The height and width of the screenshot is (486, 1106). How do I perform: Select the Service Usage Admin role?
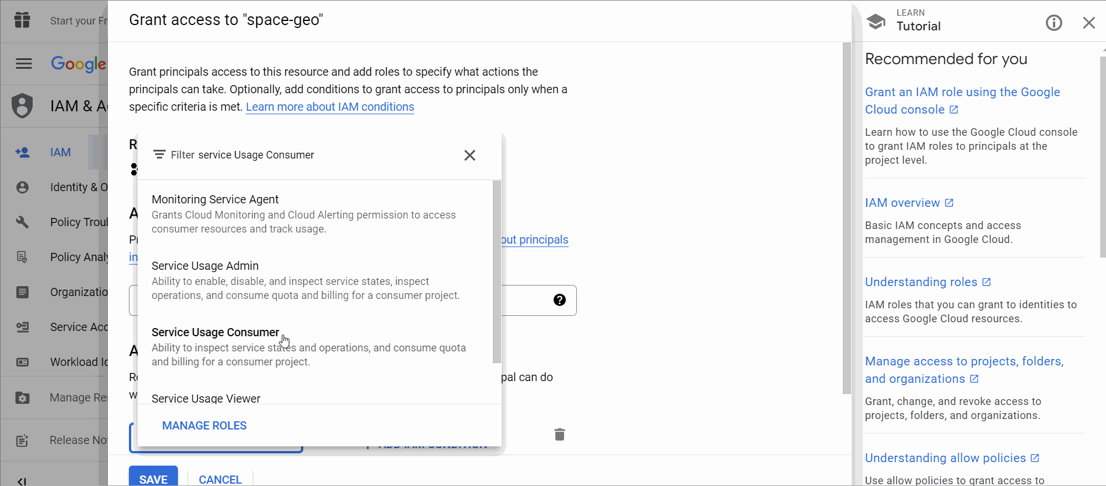pos(315,280)
